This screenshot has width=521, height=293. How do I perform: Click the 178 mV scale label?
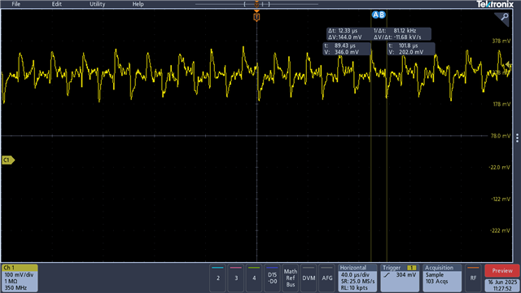coord(501,104)
